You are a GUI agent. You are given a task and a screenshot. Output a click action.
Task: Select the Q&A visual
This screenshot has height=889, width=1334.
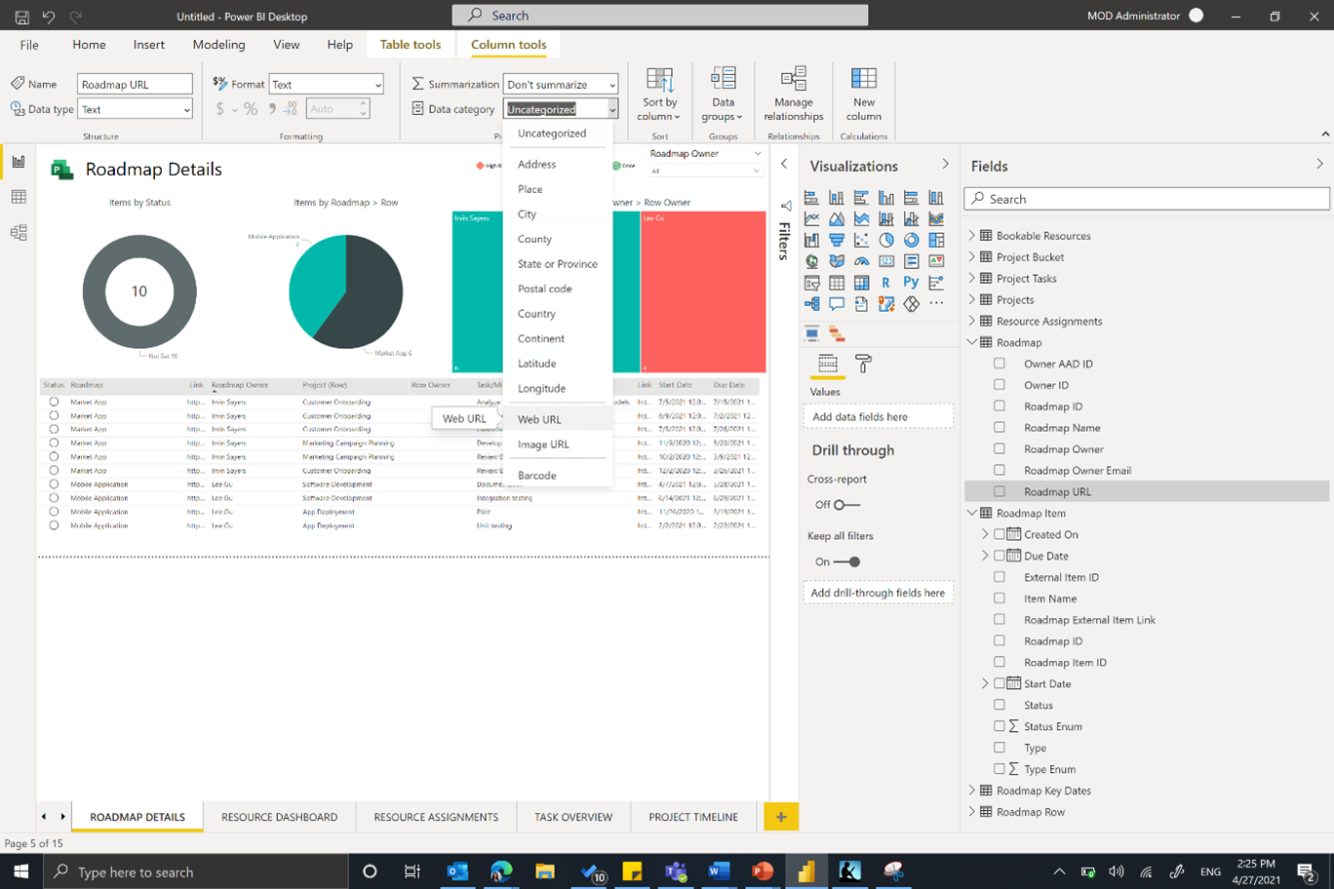(x=837, y=304)
